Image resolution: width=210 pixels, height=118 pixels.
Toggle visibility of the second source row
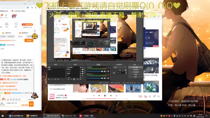click(81, 69)
